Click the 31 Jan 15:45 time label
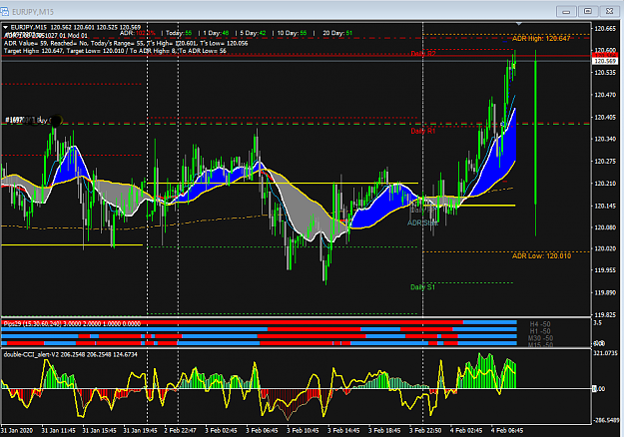Image resolution: width=624 pixels, height=437 pixels. (100, 431)
